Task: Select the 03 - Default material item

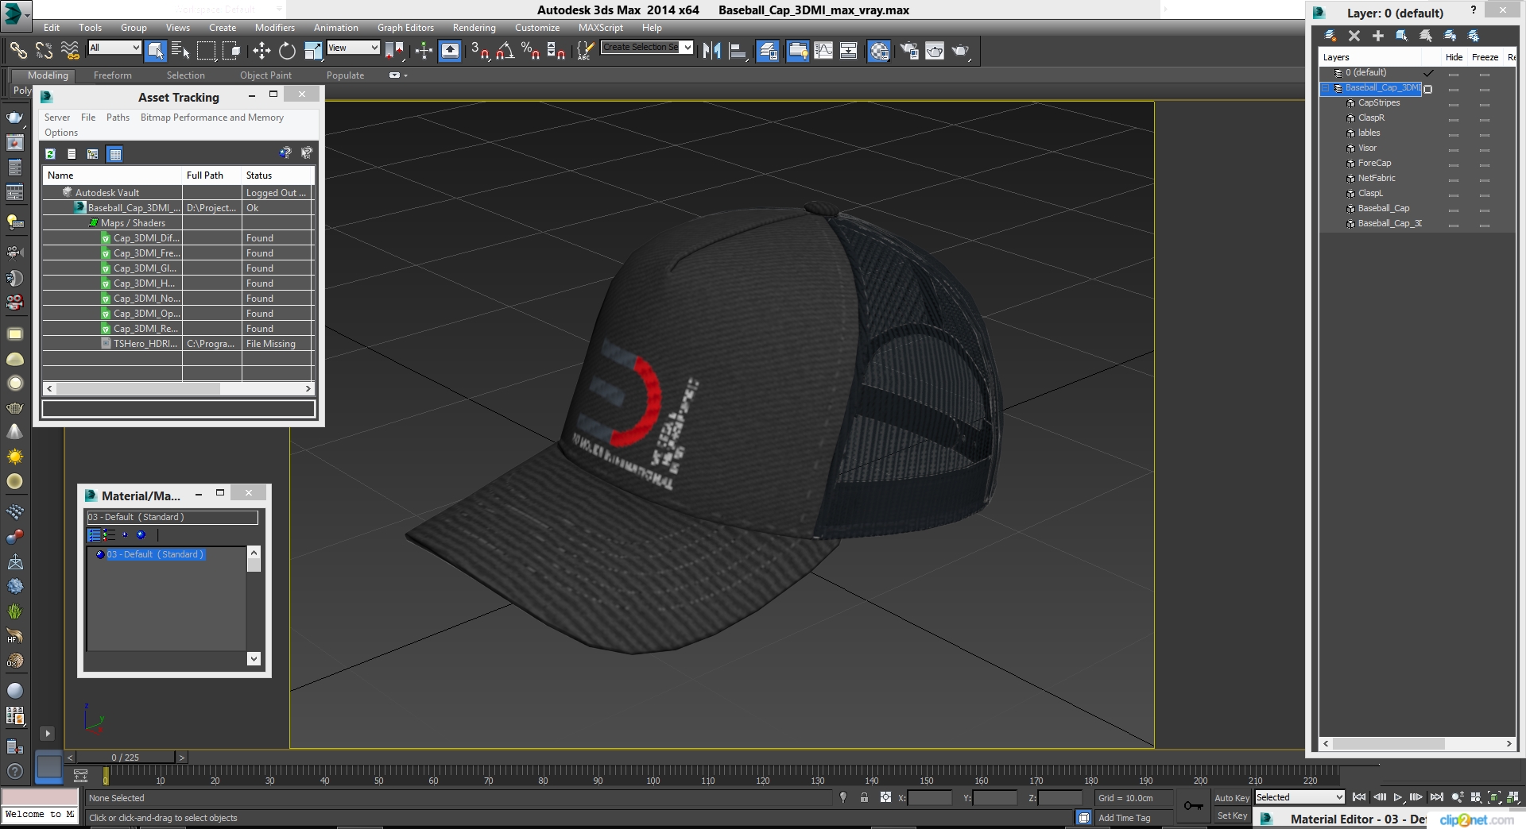Action: 154,554
